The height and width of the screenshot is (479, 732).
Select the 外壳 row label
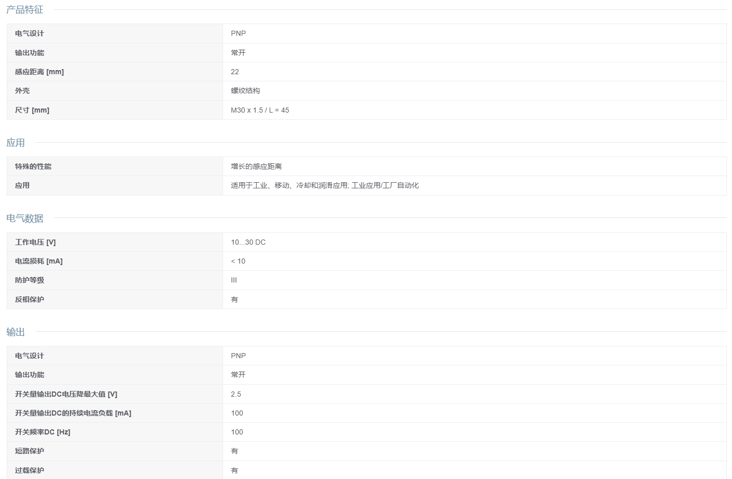22,91
